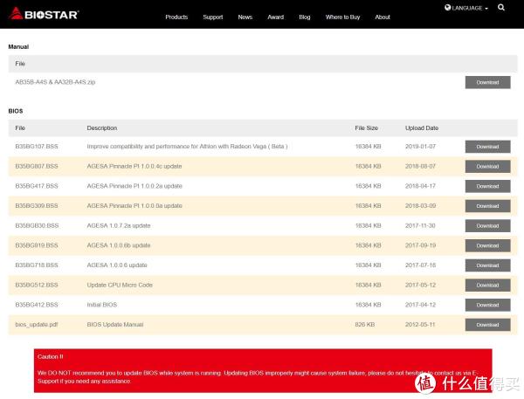The height and width of the screenshot is (399, 524).
Task: Select bios_update.pdf file name
Action: [x=37, y=325]
